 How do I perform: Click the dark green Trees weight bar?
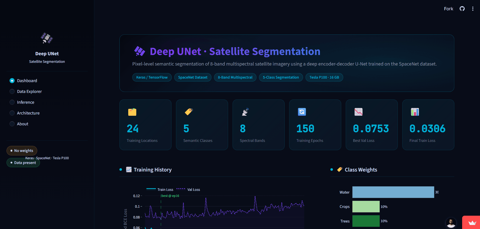point(366,221)
